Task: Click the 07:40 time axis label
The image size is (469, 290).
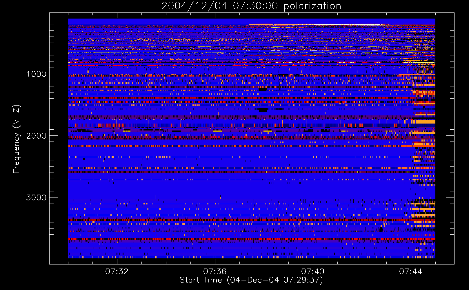Action: (313, 272)
